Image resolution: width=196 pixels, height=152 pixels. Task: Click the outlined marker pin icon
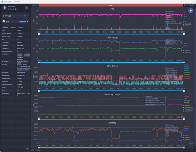click(187, 5)
